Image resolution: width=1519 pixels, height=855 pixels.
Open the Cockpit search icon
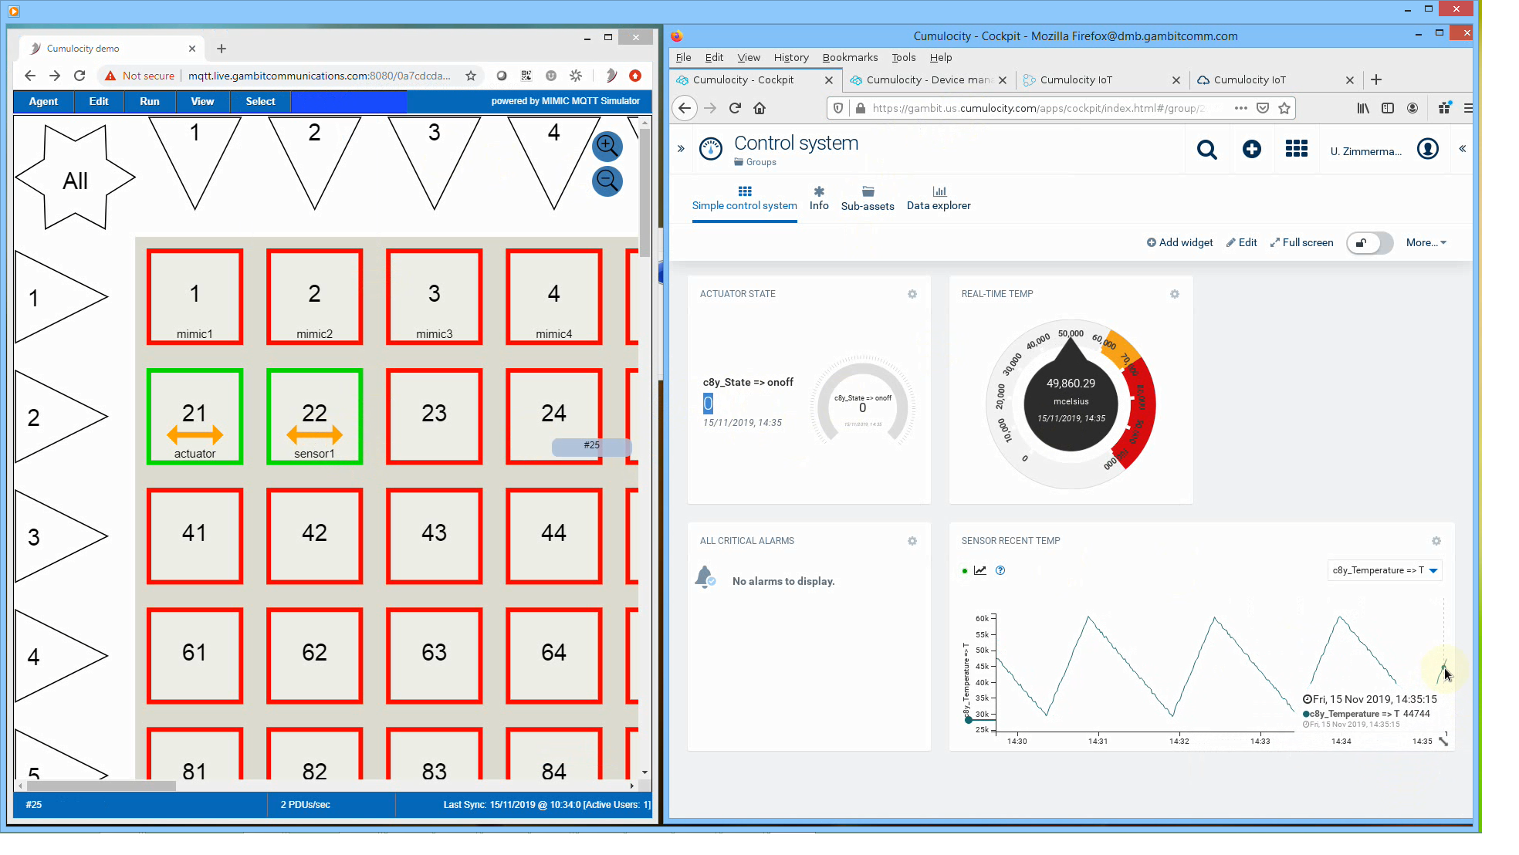(x=1206, y=150)
